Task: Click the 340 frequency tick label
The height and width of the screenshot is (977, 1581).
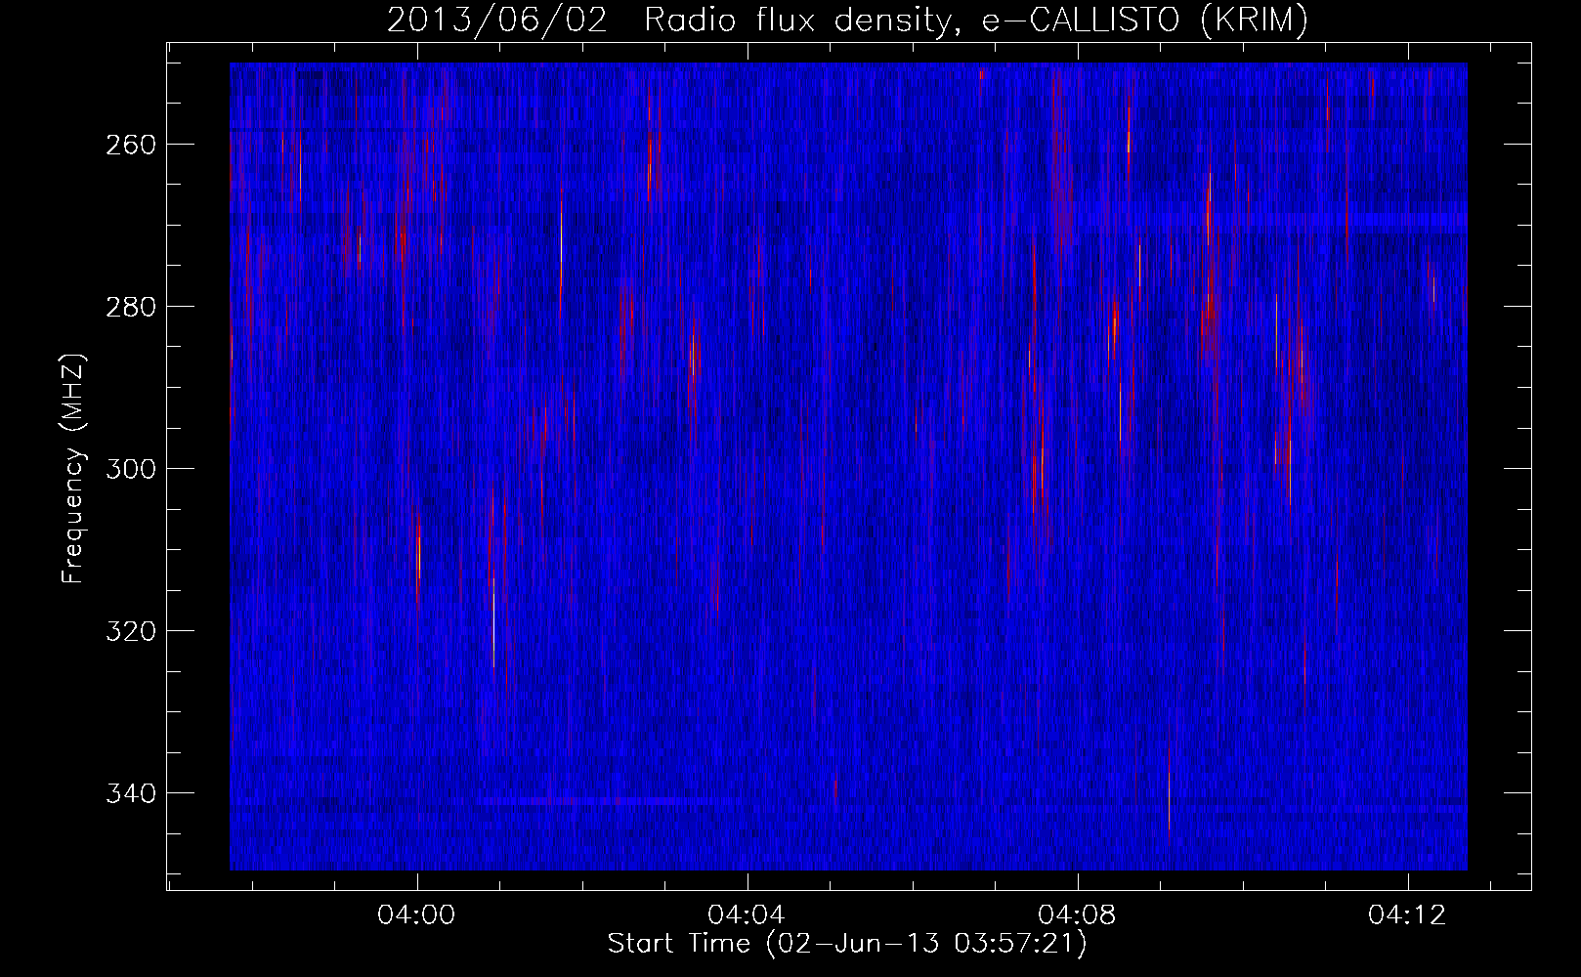Action: click(130, 793)
